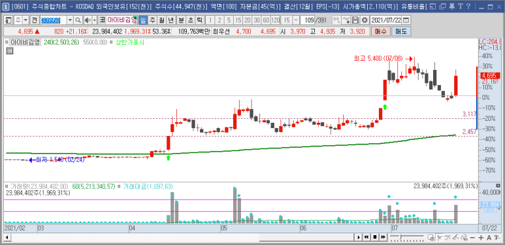Click the zoom slider track at bottom

[406, 238]
